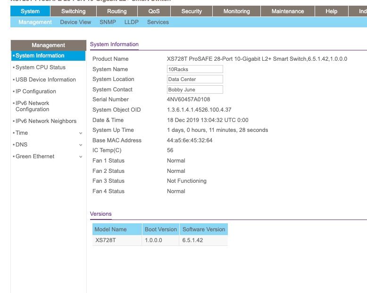Viewport: 367px width, 293px height.
Task: Click the Fan 2 Status Normal value
Action: coord(176,171)
